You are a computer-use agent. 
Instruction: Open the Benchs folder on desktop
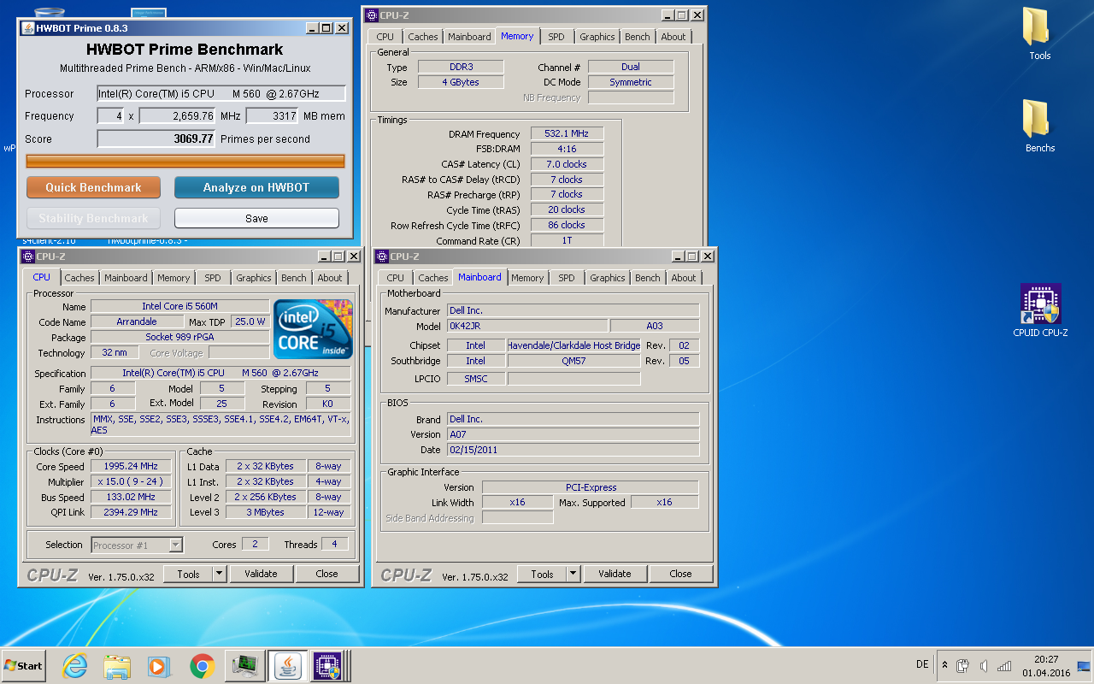(x=1039, y=127)
